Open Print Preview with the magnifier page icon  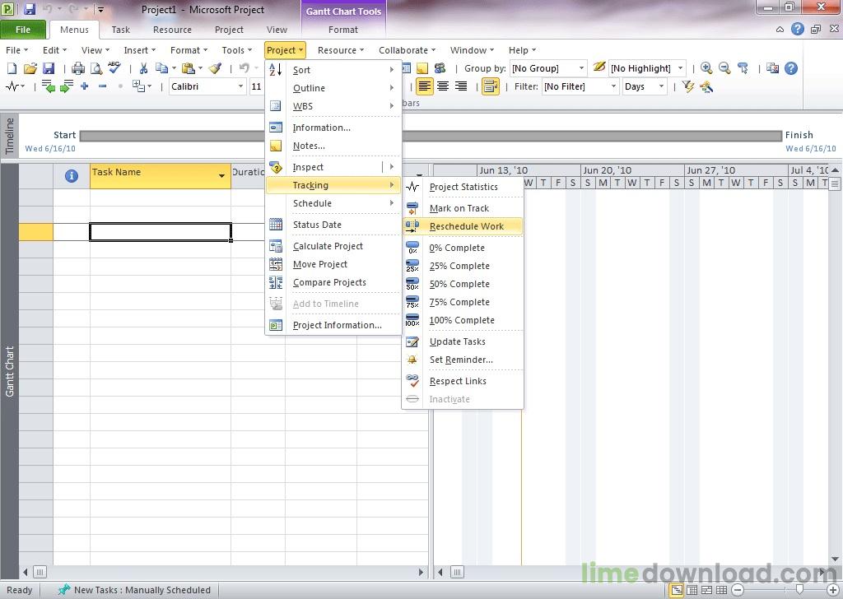tap(96, 68)
